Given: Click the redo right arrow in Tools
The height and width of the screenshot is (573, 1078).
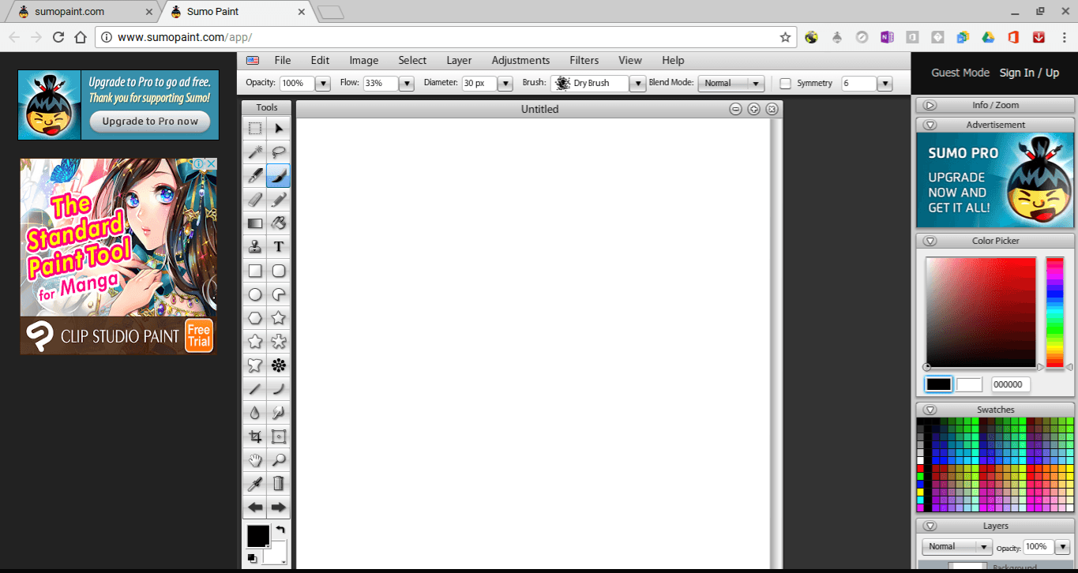Looking at the screenshot, I should click(279, 507).
